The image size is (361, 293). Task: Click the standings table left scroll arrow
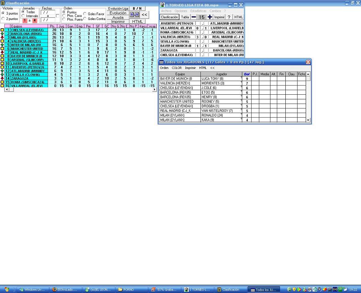7,89
